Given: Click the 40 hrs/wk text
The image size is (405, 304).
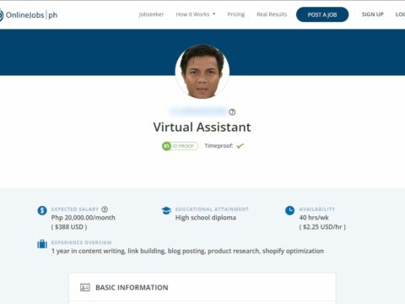Looking at the screenshot, I should click(x=314, y=218).
